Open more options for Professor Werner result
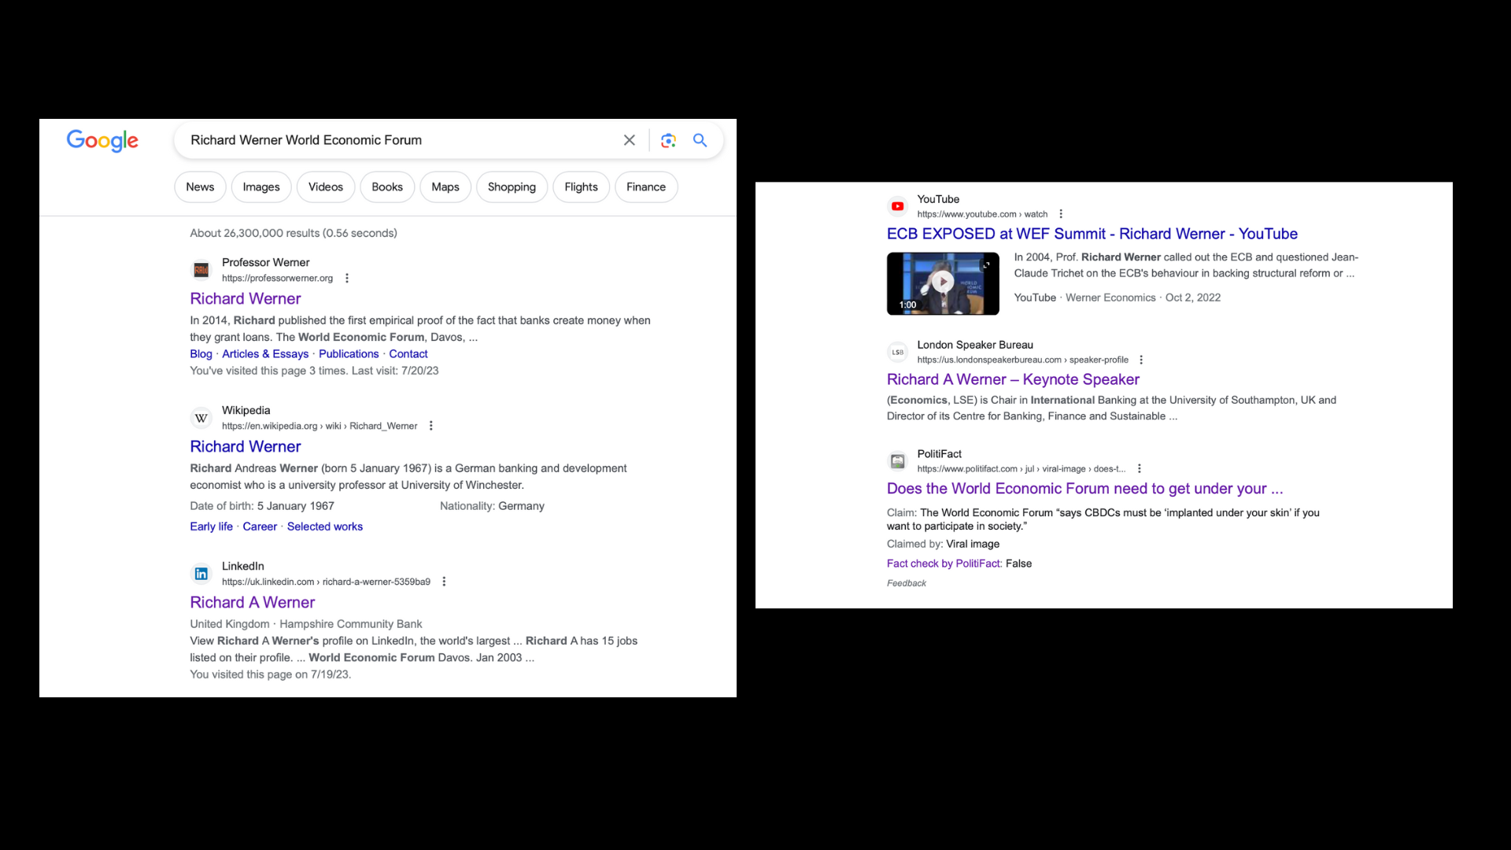Screen dimensions: 1511x850 [347, 278]
